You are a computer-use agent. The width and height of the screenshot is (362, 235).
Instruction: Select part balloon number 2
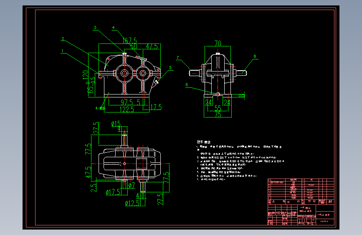point(63,38)
